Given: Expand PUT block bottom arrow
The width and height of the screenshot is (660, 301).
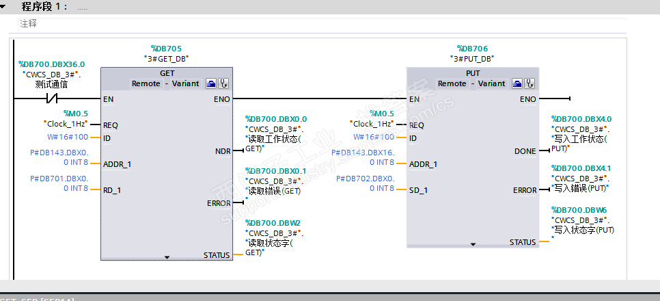Looking at the screenshot, I should pos(473,244).
